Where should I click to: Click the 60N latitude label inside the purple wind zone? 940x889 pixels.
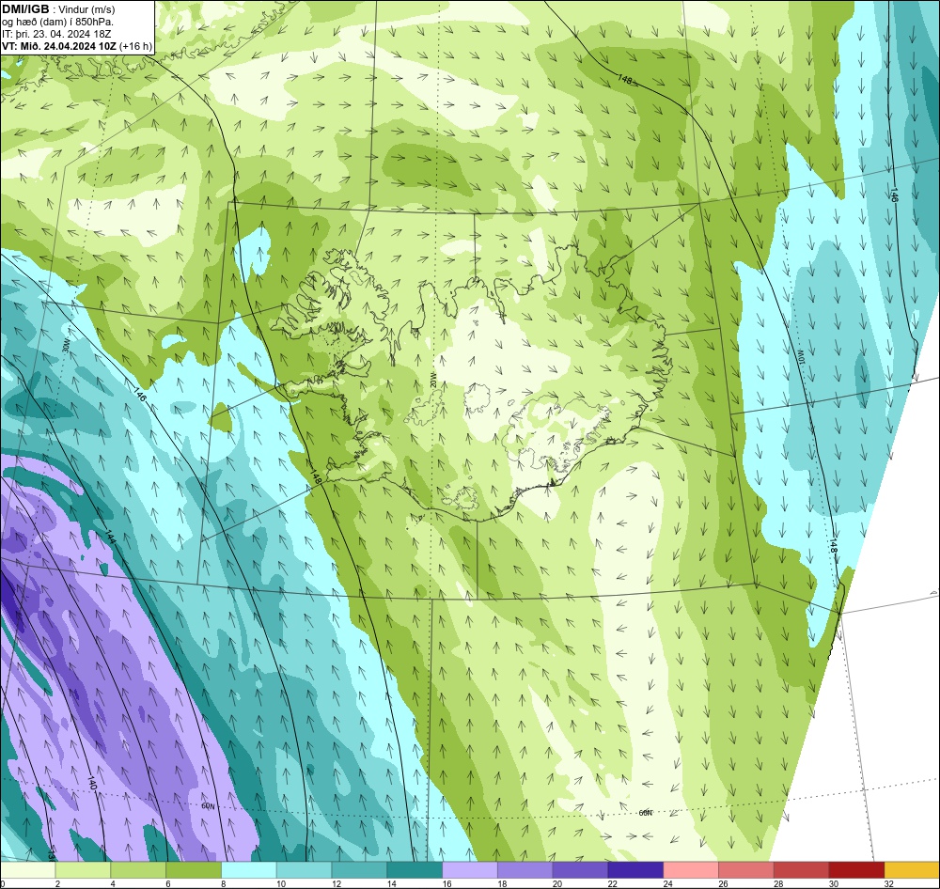tap(208, 806)
